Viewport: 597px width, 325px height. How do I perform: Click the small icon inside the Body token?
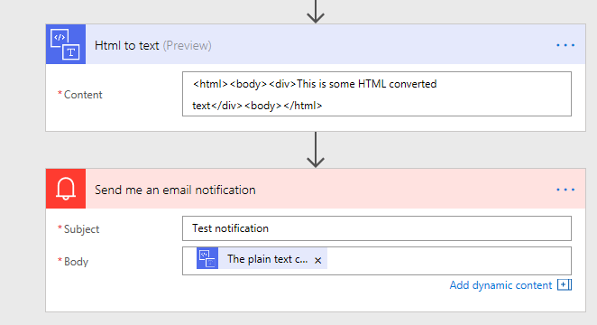coord(207,258)
